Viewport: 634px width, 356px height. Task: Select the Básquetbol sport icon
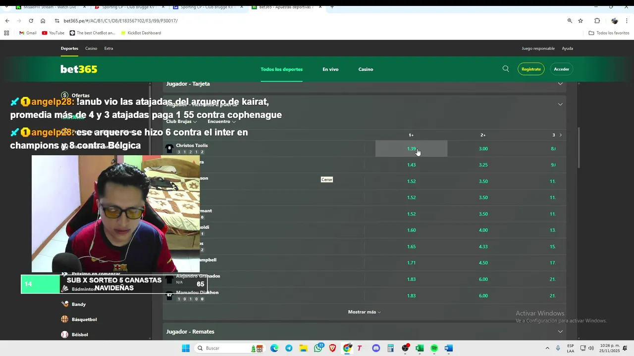[x=65, y=319]
